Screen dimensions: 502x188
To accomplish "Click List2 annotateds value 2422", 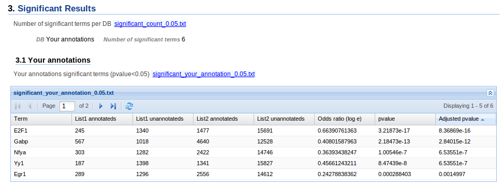I will (203, 152).
